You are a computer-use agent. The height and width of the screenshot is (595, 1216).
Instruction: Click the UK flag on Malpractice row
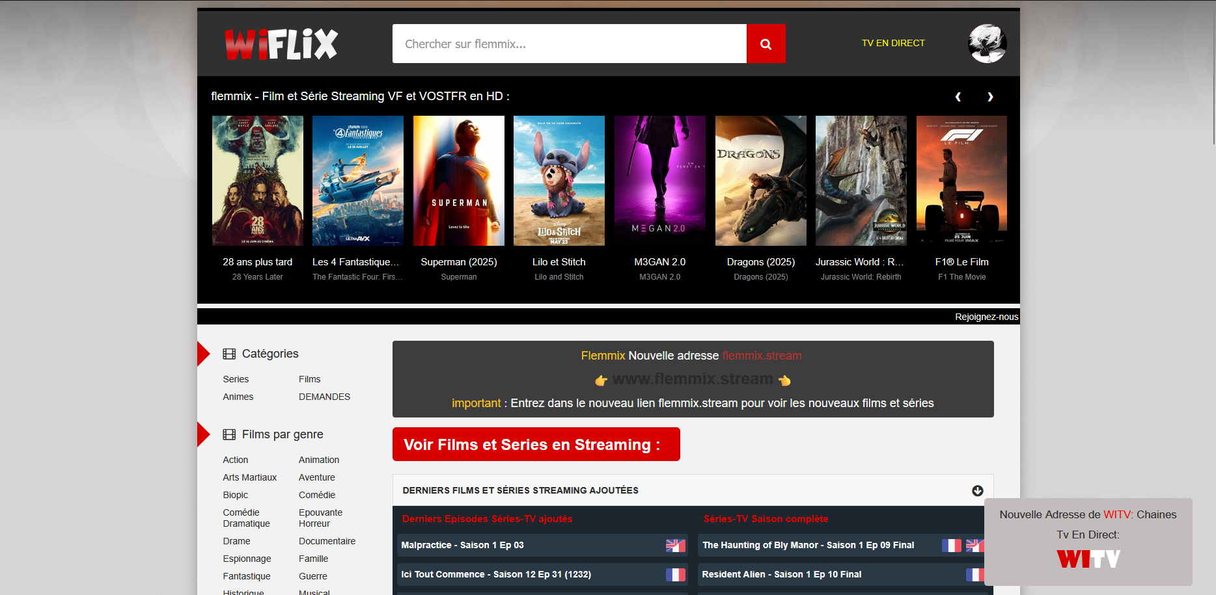pyautogui.click(x=676, y=546)
